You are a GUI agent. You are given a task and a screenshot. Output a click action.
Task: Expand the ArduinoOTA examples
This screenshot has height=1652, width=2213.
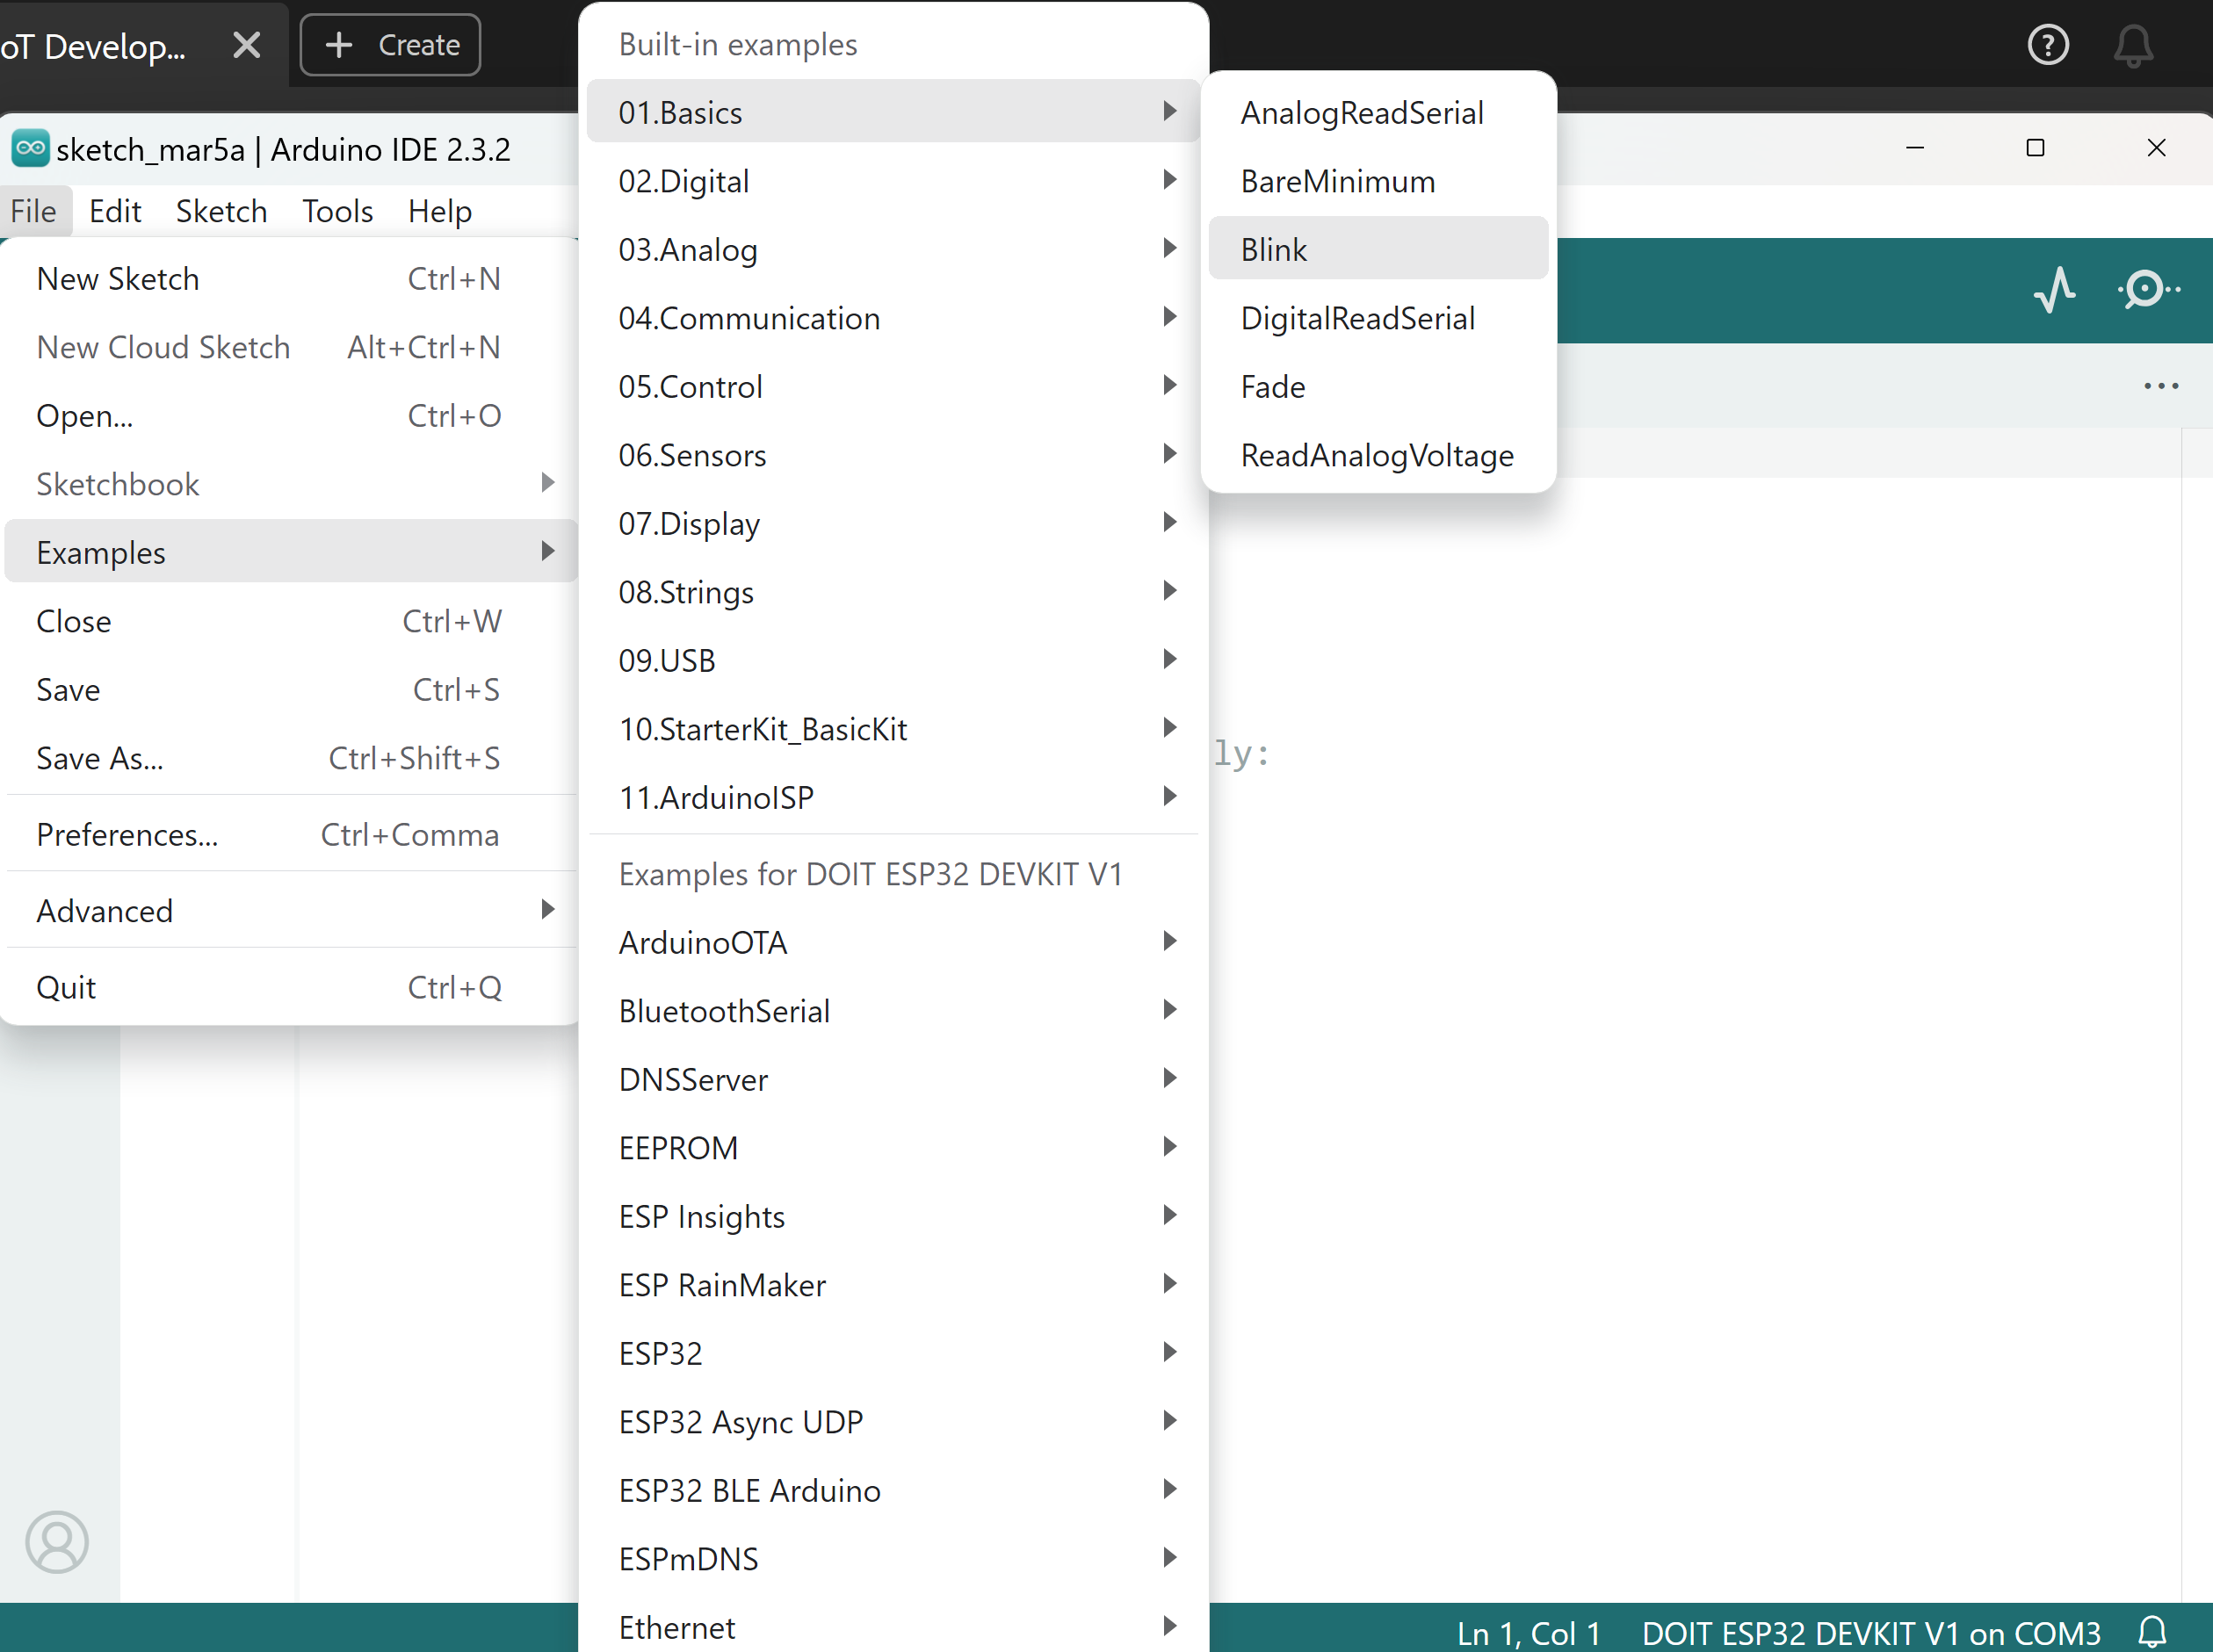point(893,942)
